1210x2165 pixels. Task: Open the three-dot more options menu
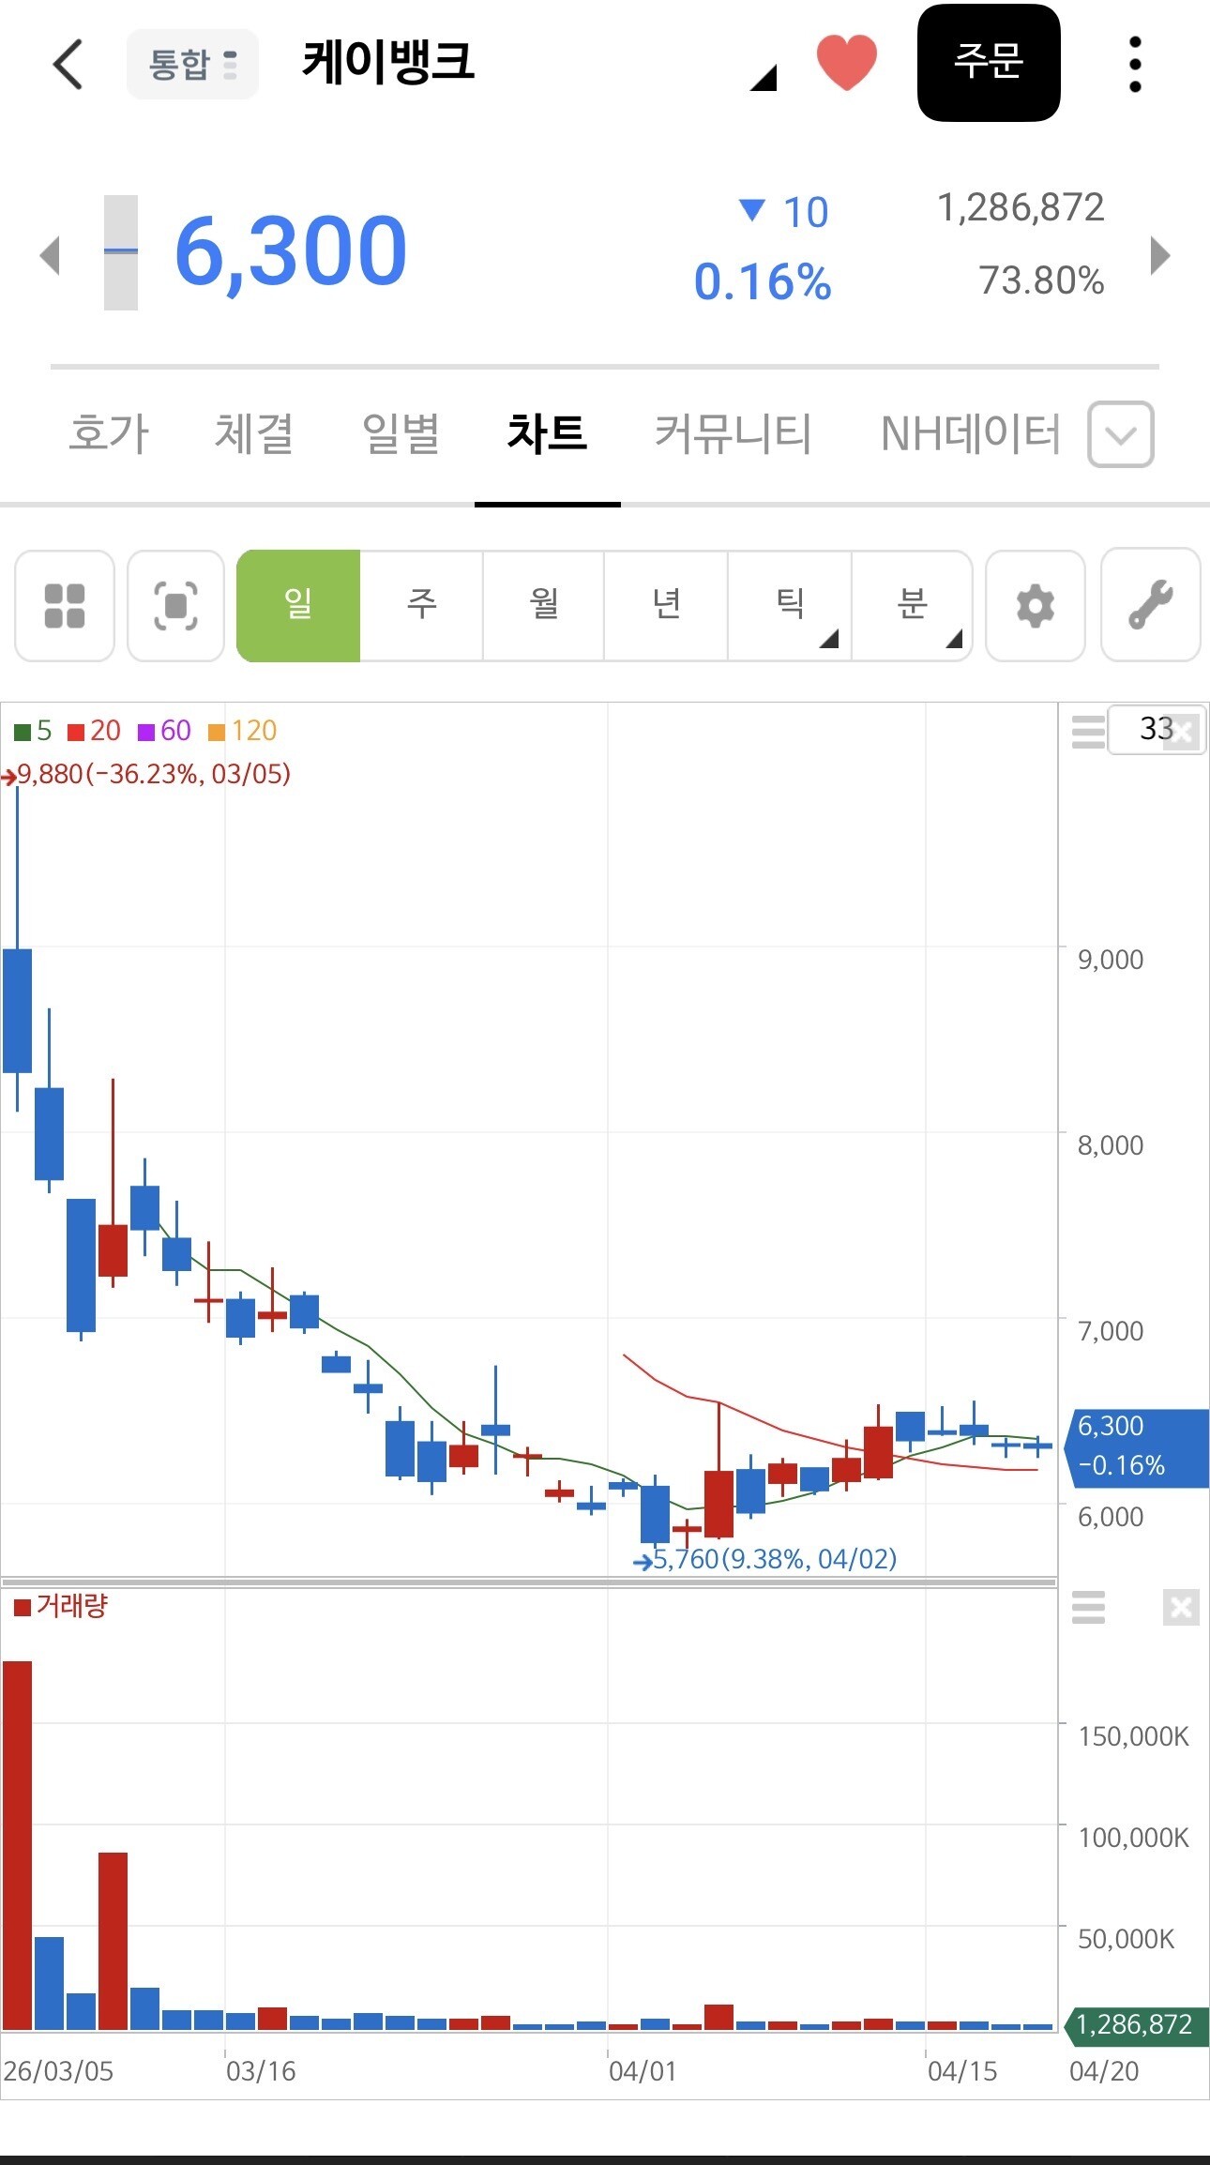(x=1135, y=64)
